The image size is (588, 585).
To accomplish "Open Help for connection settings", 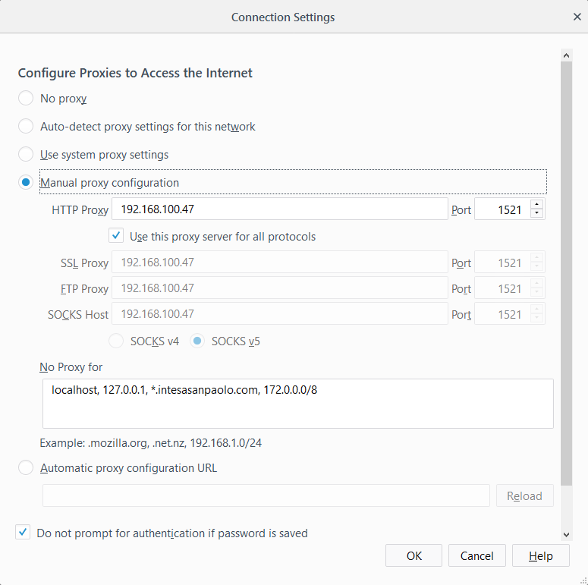I will [x=540, y=555].
